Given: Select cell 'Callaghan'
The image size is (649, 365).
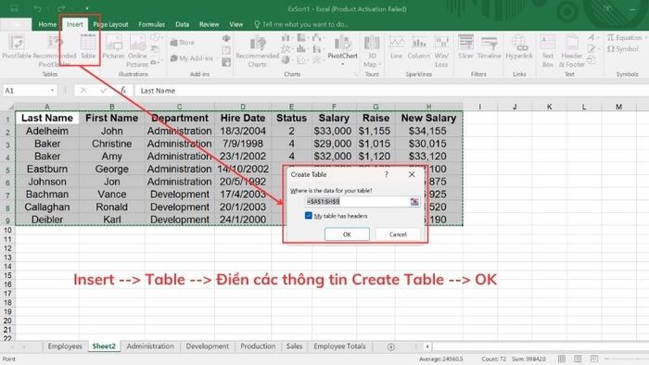Looking at the screenshot, I should [47, 208].
